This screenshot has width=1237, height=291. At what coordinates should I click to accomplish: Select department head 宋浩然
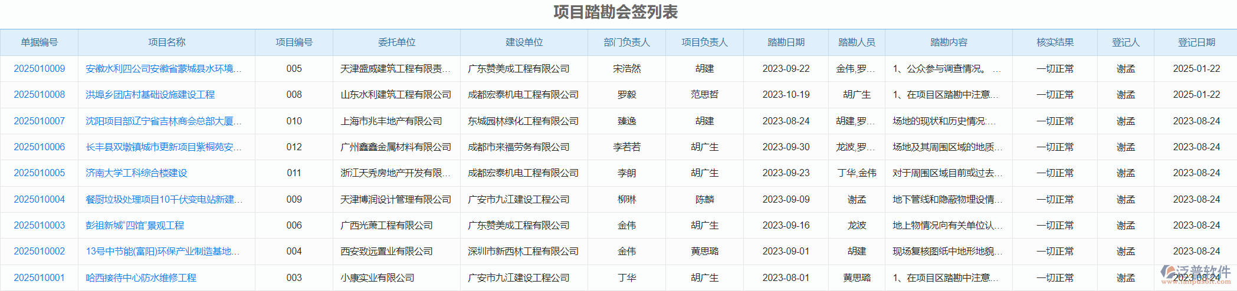click(x=627, y=69)
